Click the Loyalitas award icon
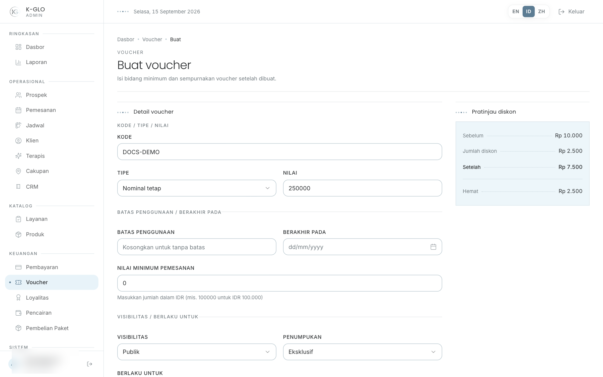603x377 pixels. click(18, 298)
